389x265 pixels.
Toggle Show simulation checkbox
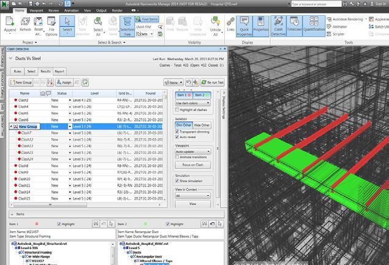[x=177, y=181]
